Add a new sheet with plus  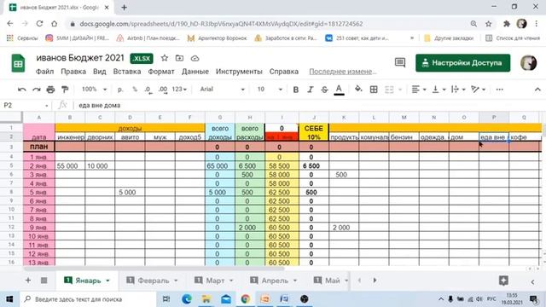[28, 281]
